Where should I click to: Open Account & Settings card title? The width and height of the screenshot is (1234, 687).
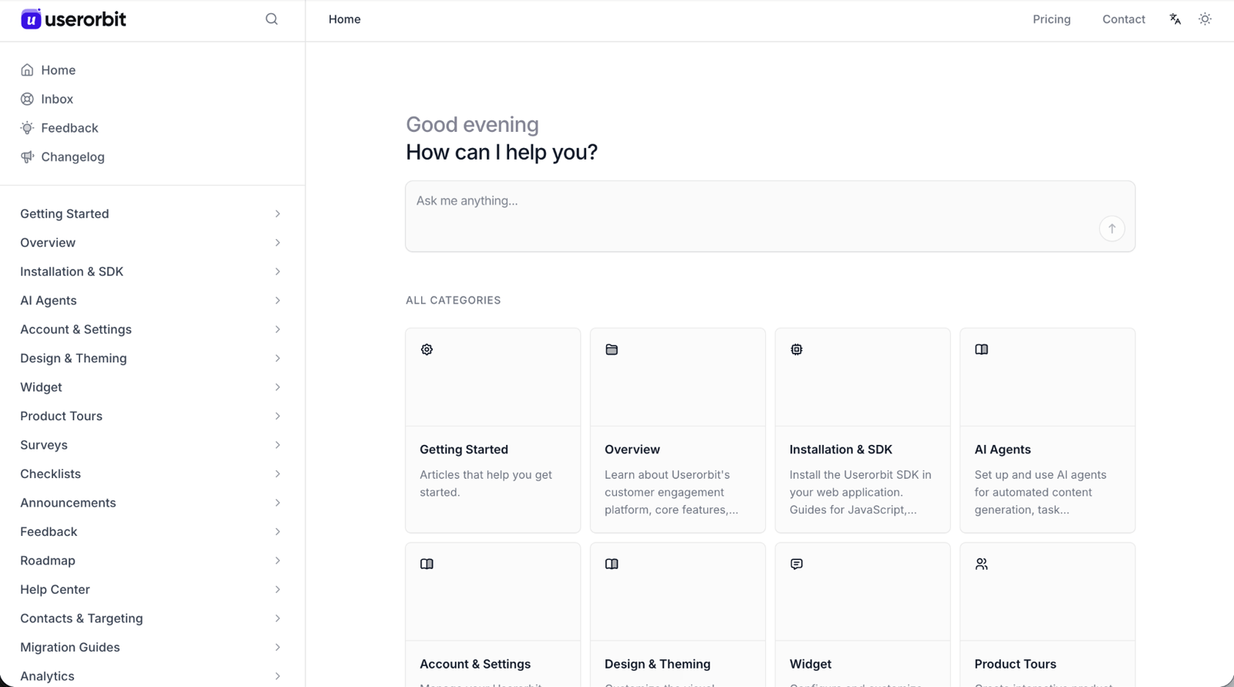475,665
